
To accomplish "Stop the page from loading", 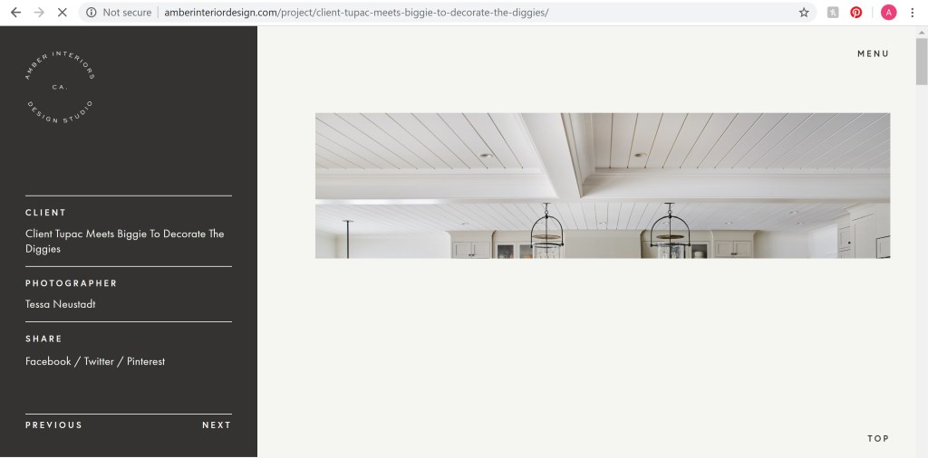I will 63,13.
